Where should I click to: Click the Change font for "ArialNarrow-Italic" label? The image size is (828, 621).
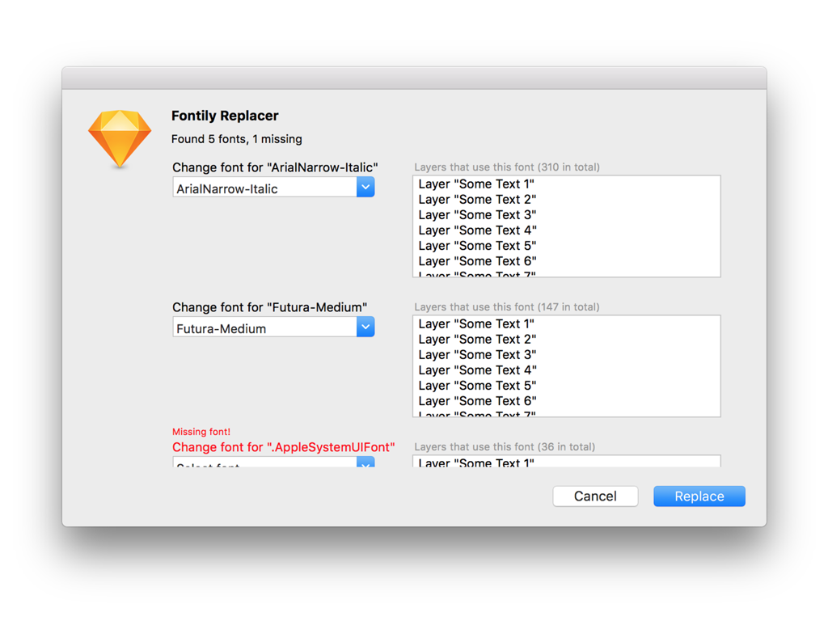click(275, 167)
